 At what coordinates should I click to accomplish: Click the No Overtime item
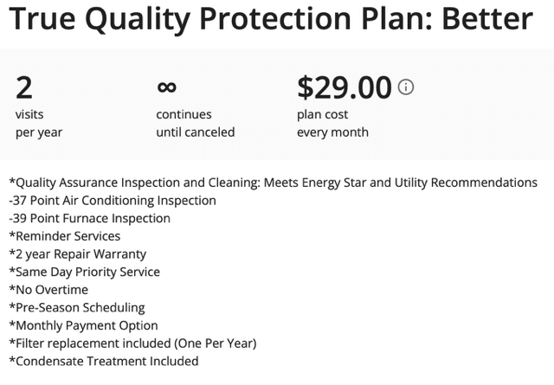pos(48,290)
